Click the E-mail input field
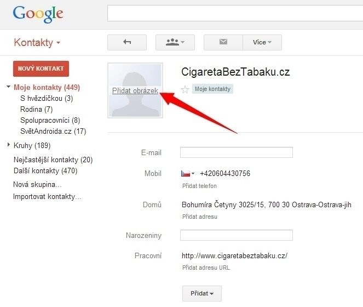Screen dimensions: 363x307 tap(236, 152)
